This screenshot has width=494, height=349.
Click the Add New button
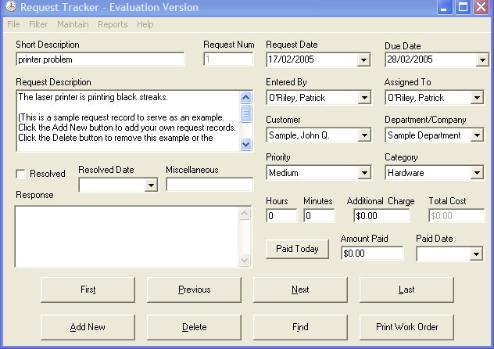[x=88, y=327]
